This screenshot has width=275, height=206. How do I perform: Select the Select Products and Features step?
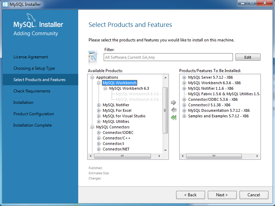click(x=40, y=80)
